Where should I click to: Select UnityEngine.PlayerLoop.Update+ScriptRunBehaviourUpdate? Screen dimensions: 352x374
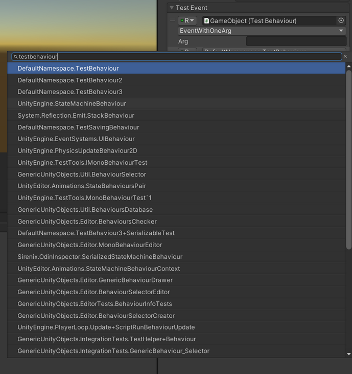(176, 327)
